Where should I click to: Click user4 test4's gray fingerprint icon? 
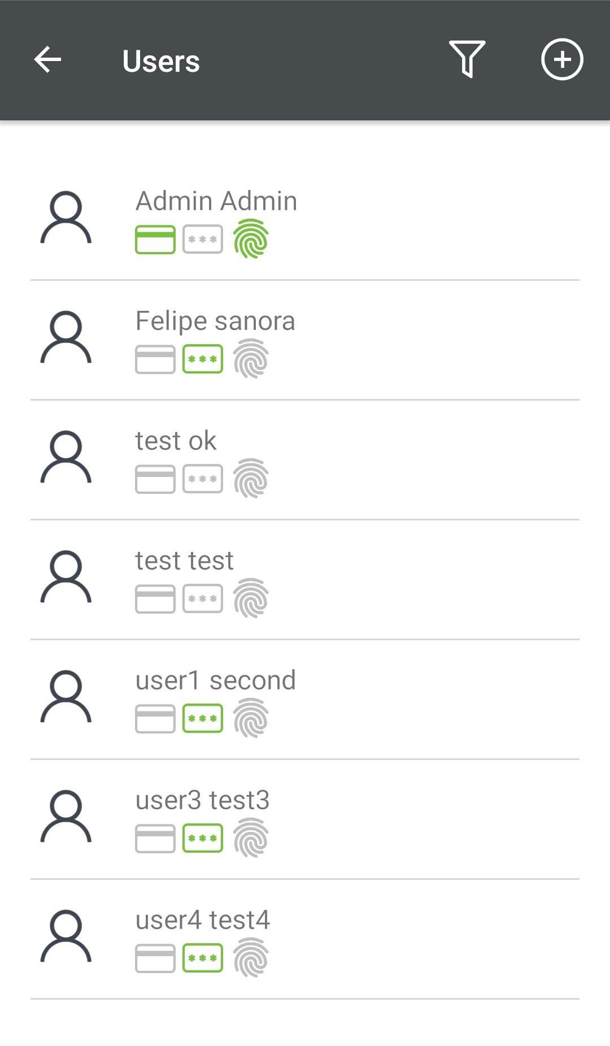click(251, 957)
